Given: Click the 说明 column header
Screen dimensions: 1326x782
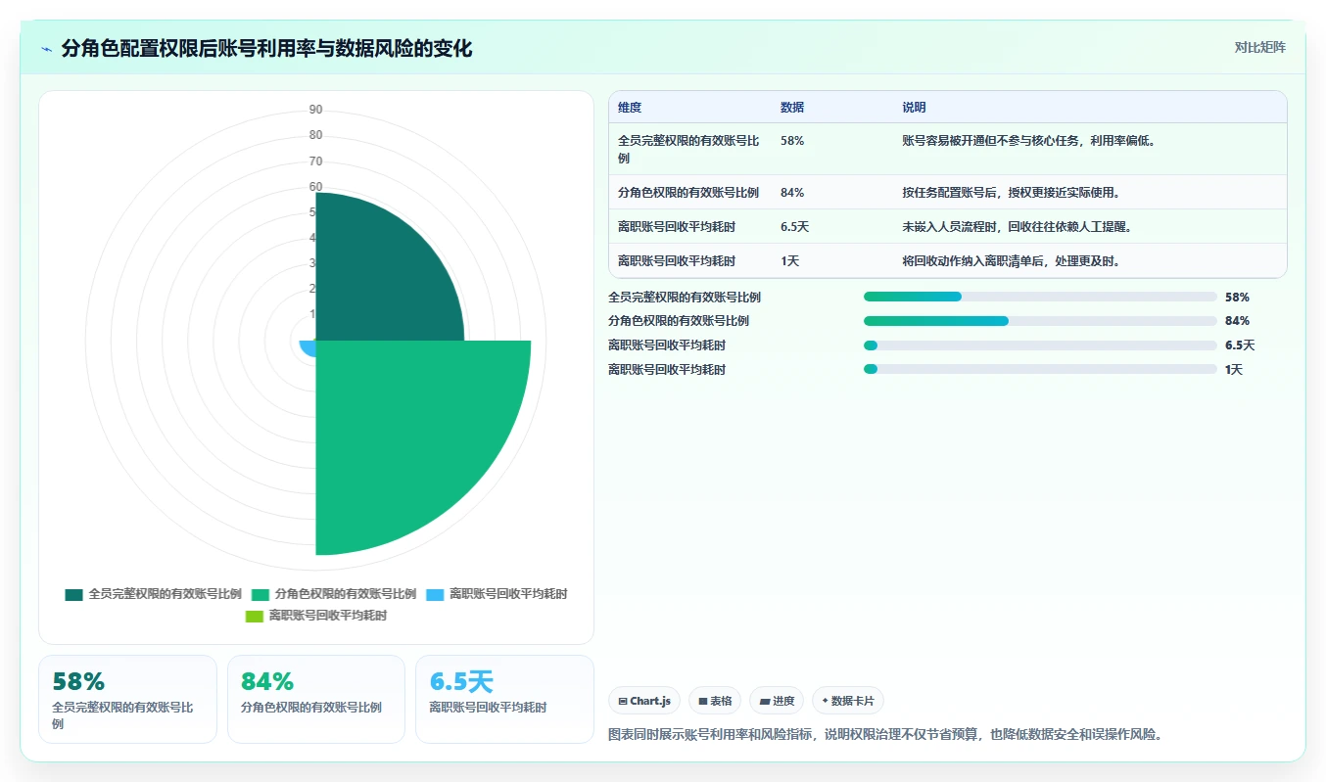Looking at the screenshot, I should point(914,108).
